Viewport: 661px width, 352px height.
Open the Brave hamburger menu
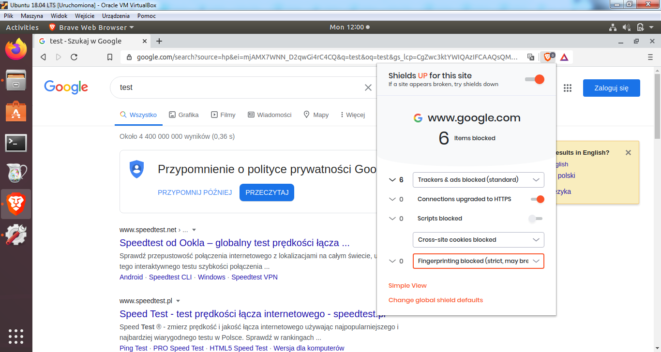coord(650,57)
